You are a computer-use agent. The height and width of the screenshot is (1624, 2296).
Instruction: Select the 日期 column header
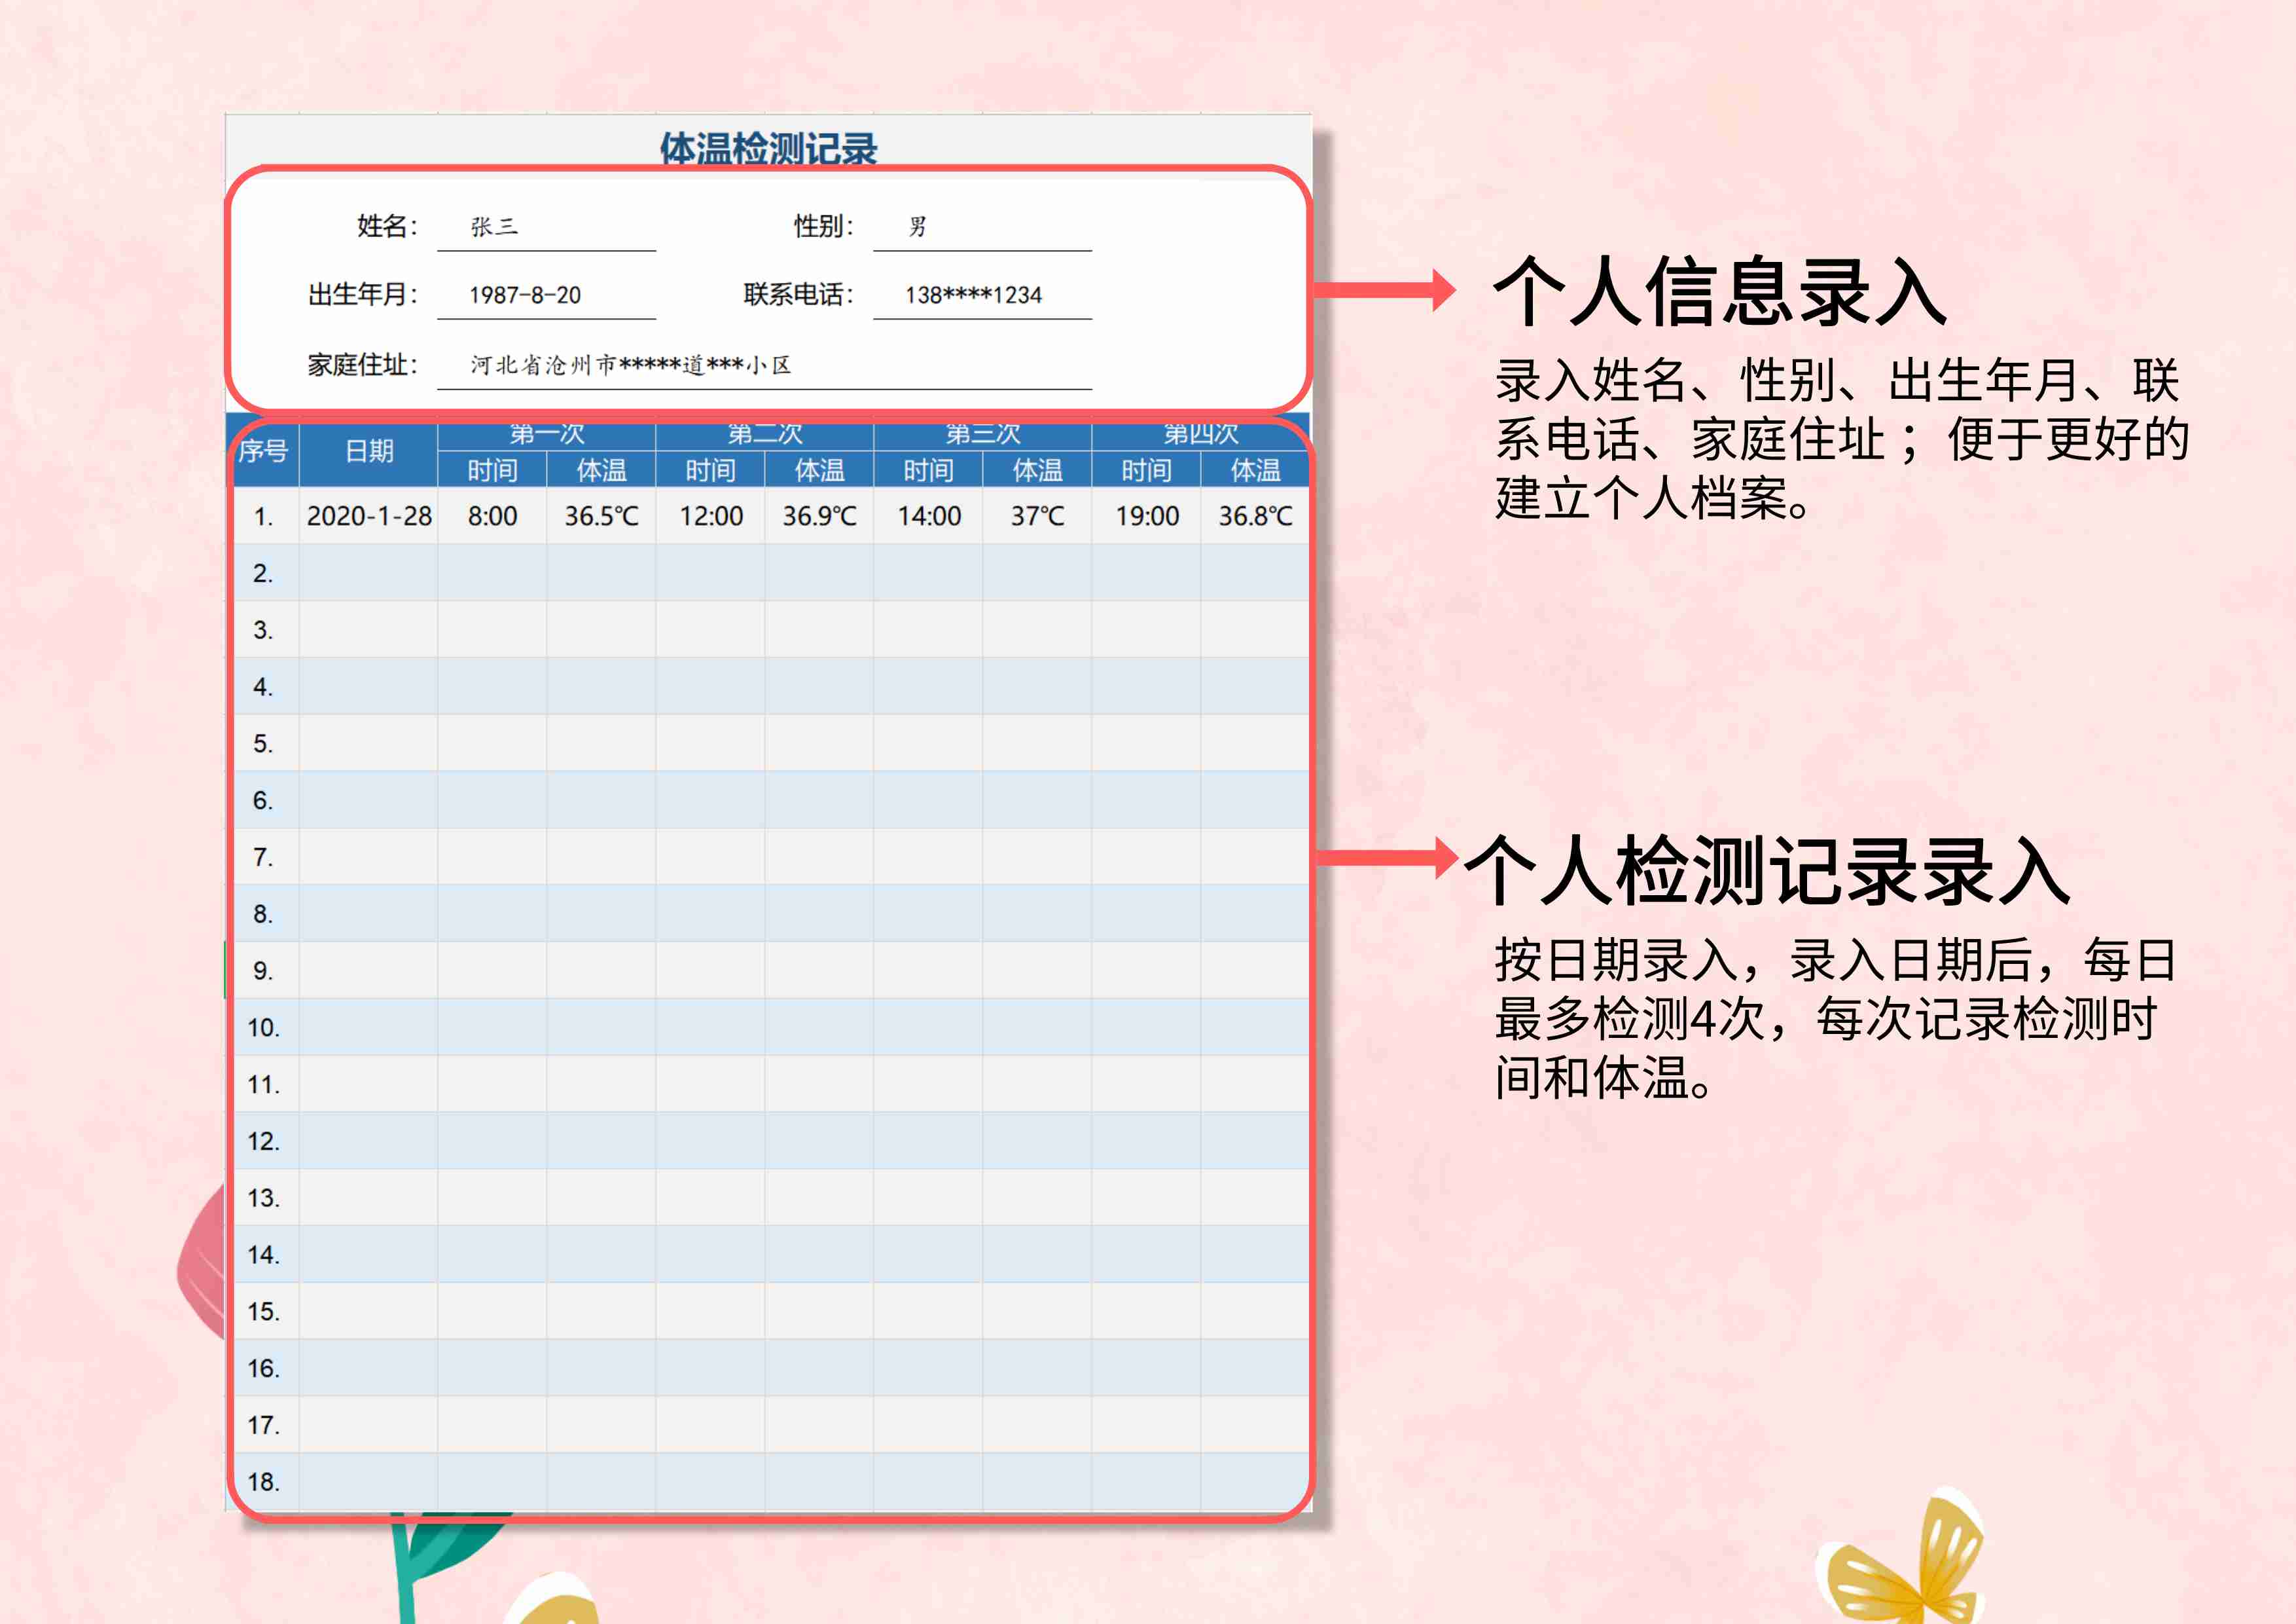coord(369,452)
